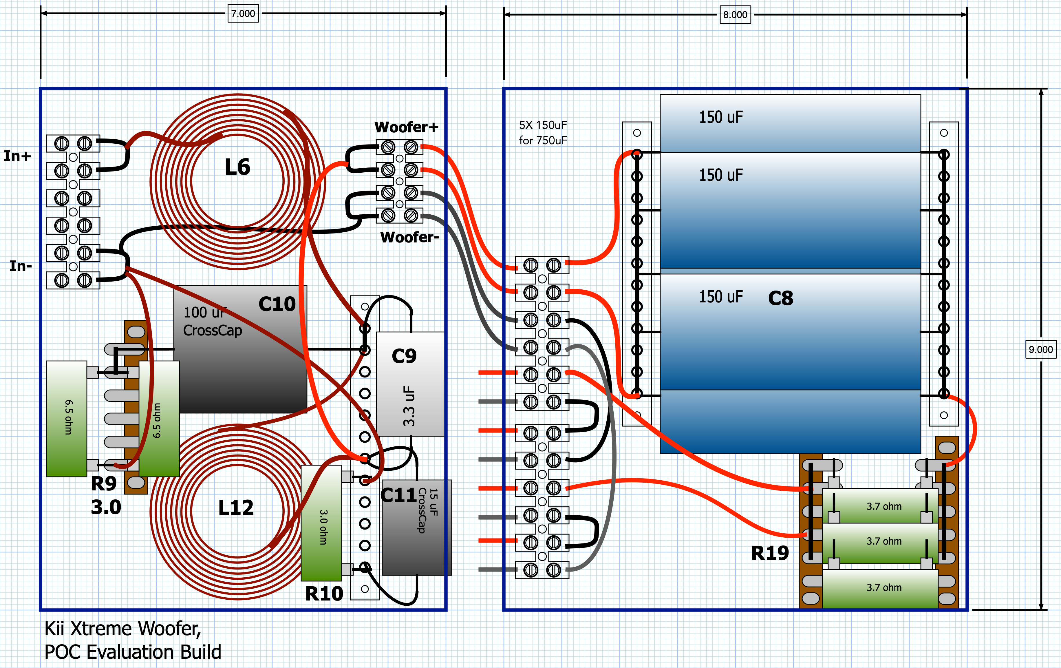Click the '5X 150uF for 750uF' note
The width and height of the screenshot is (1061, 668).
(x=543, y=133)
